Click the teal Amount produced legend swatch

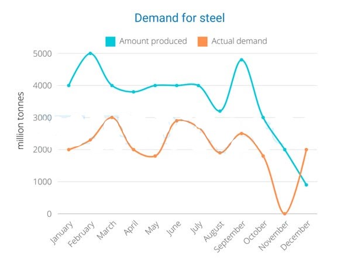[111, 41]
